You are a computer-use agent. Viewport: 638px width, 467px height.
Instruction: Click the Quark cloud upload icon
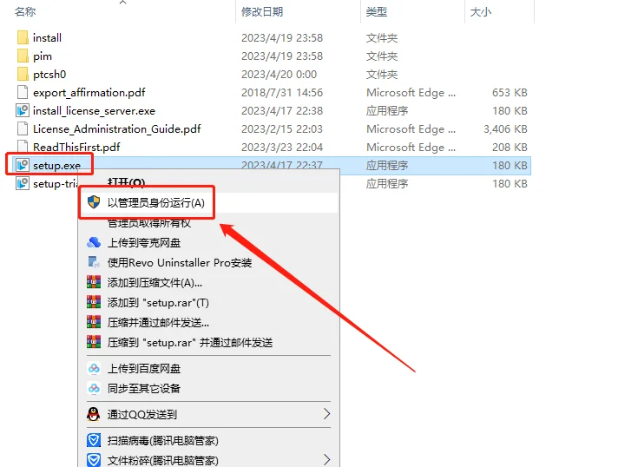(94, 242)
